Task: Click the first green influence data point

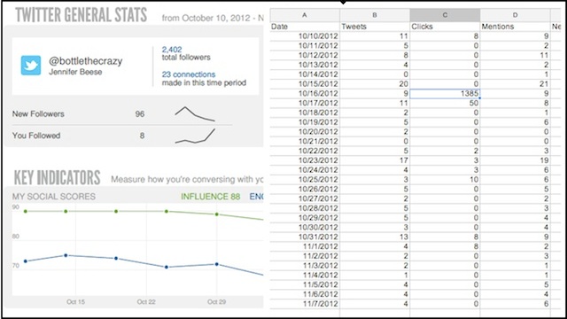Action: point(26,211)
